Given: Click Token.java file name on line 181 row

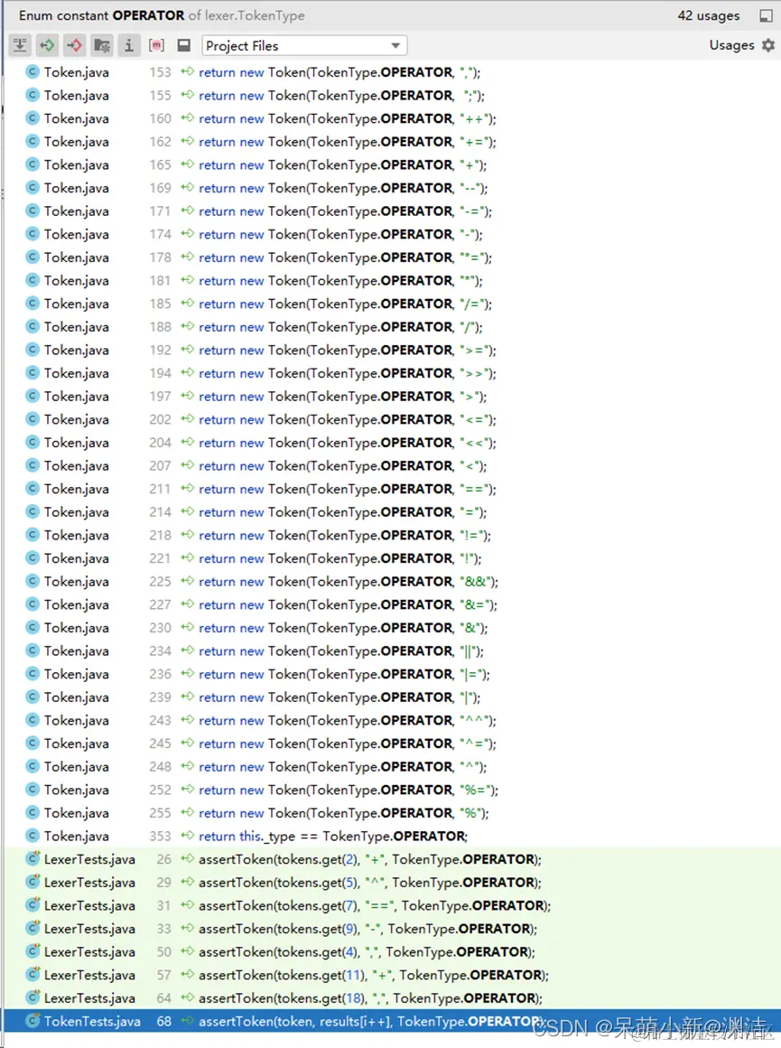Looking at the screenshot, I should pos(76,280).
